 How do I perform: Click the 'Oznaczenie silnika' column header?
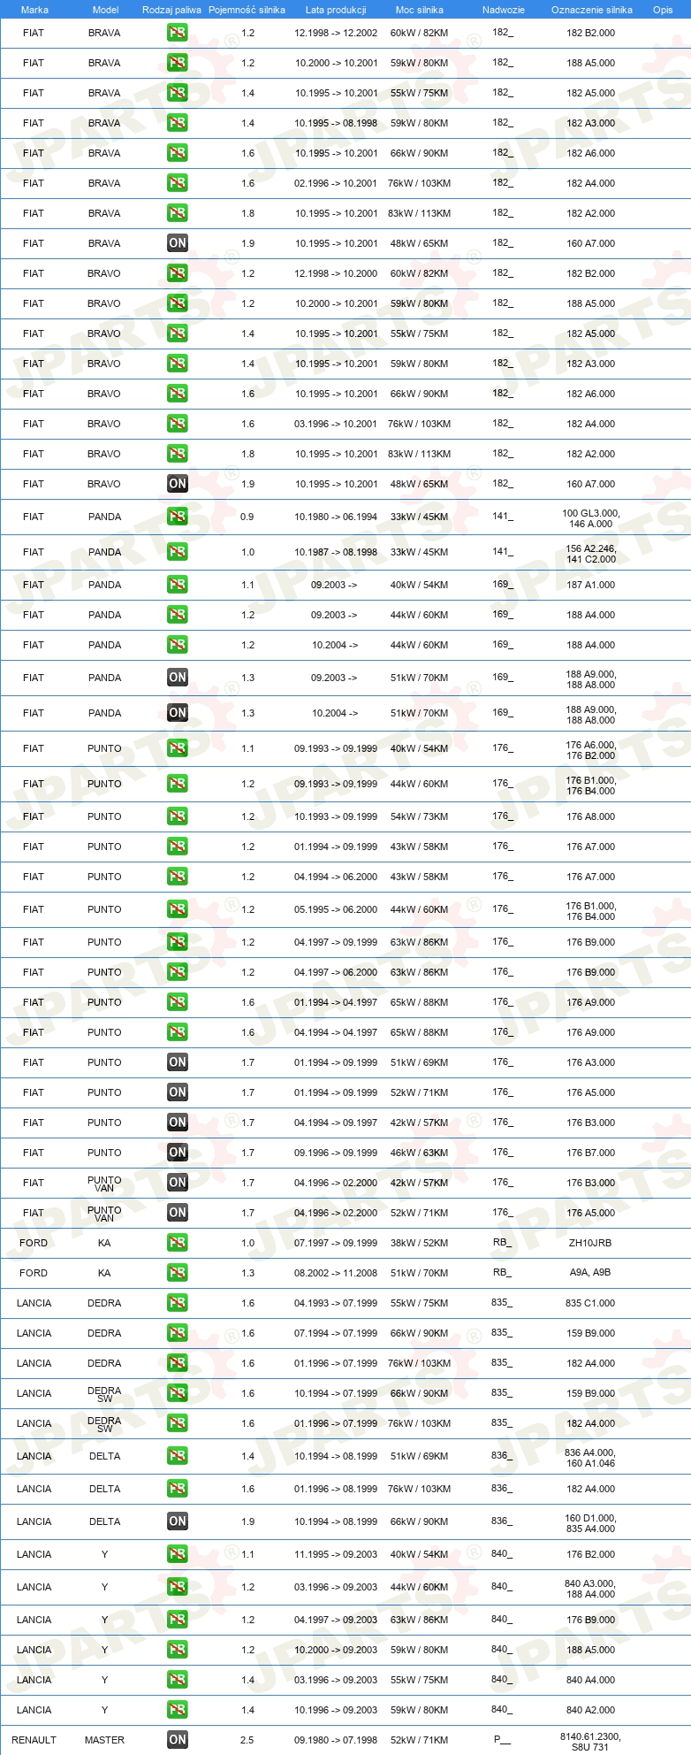(592, 10)
